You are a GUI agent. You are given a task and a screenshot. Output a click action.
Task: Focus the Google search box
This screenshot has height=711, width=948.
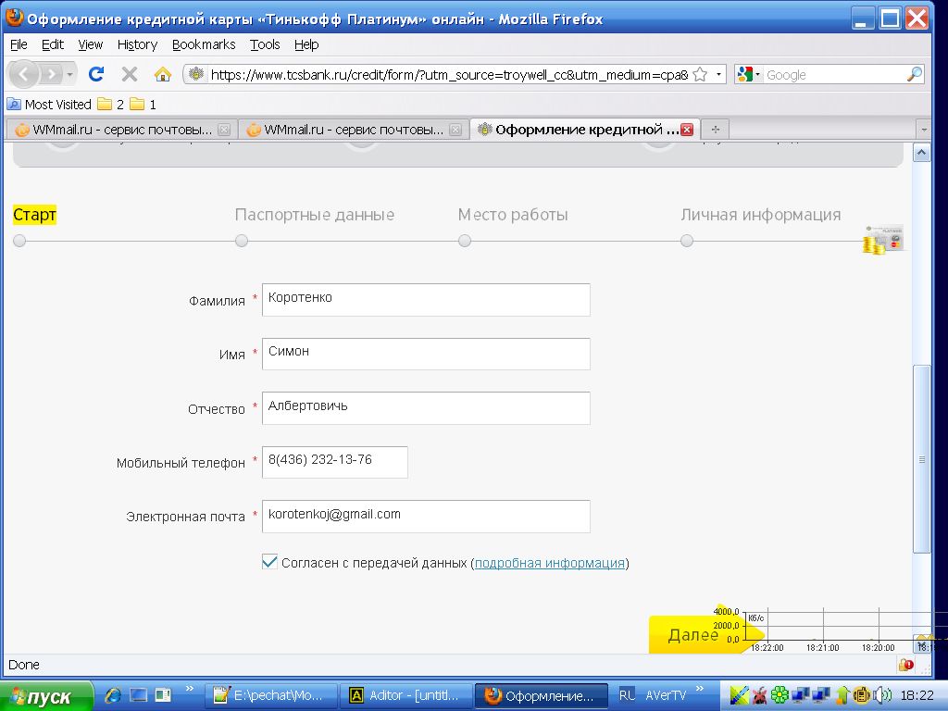pyautogui.click(x=834, y=74)
